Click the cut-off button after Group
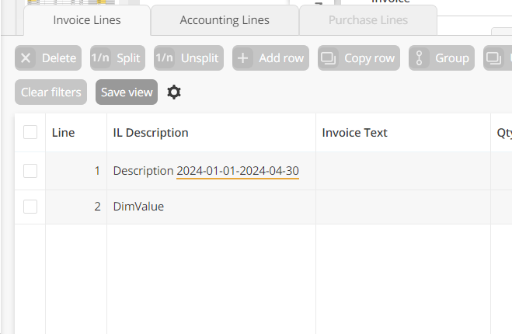 (x=496, y=58)
